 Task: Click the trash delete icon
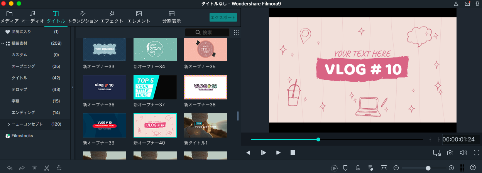coord(34,168)
